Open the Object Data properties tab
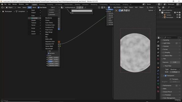Screen dimensions: 182x102 pyautogui.click(x=158, y=84)
